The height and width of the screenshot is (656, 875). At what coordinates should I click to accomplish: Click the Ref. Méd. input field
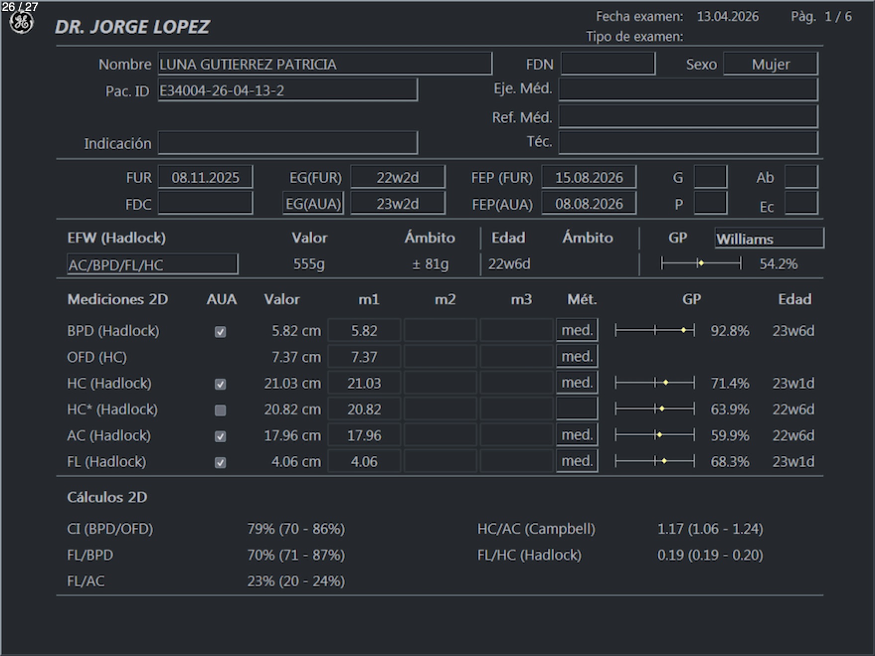pyautogui.click(x=688, y=117)
